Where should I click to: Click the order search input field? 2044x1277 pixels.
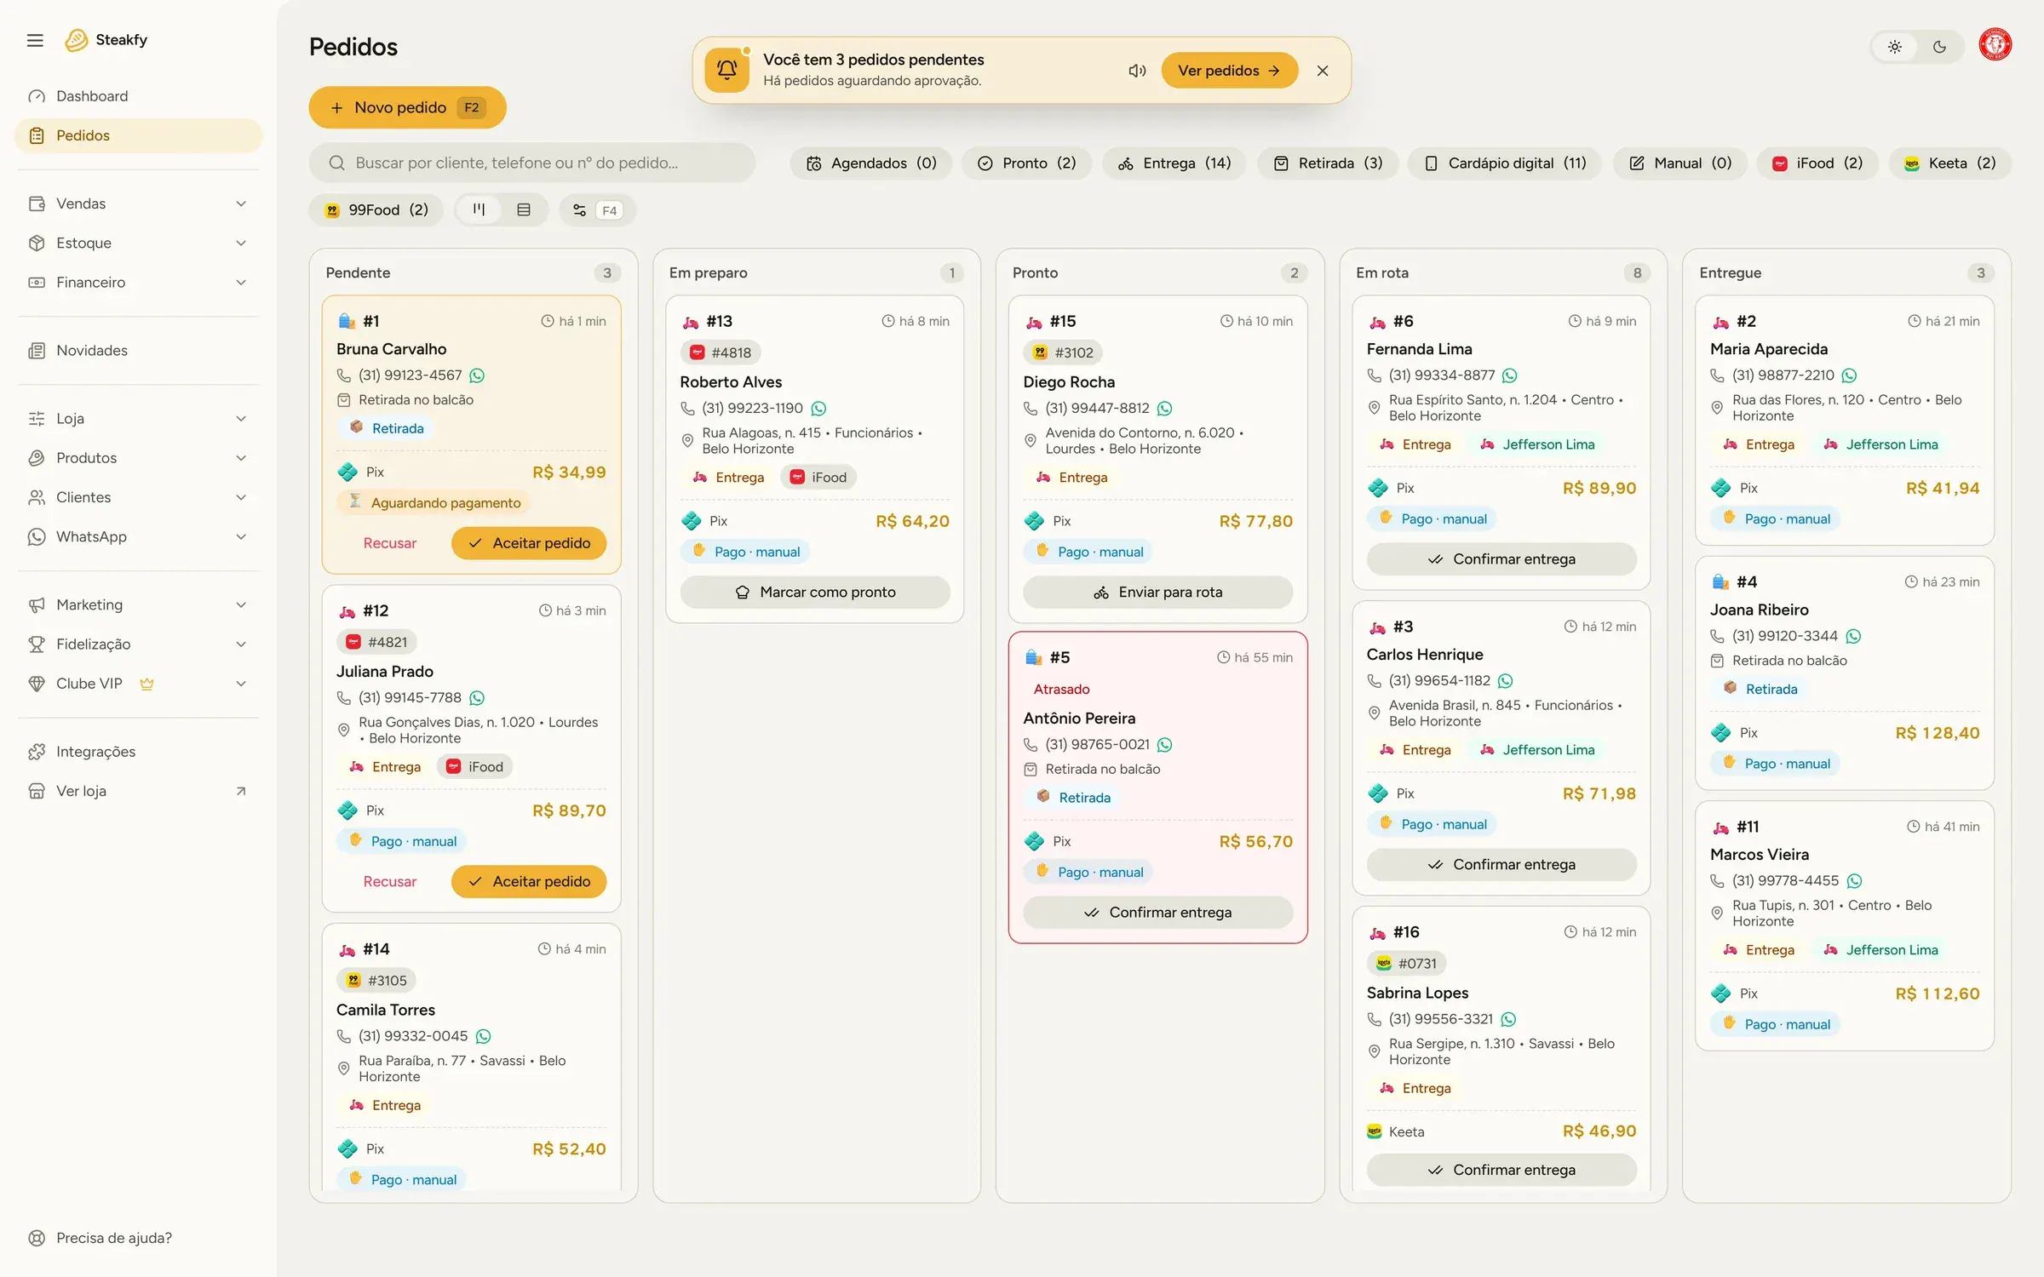532,163
